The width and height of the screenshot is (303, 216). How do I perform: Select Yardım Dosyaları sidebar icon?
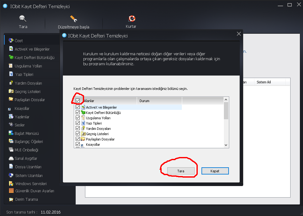point(11,83)
